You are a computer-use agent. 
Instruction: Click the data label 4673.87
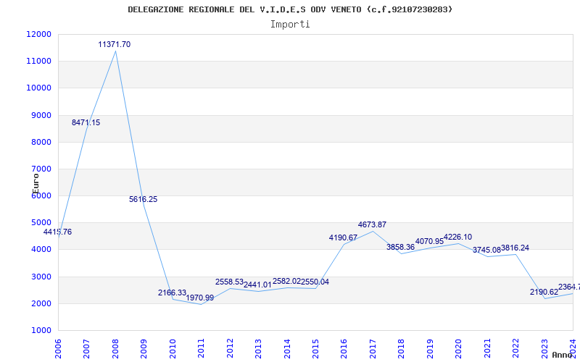(372, 224)
